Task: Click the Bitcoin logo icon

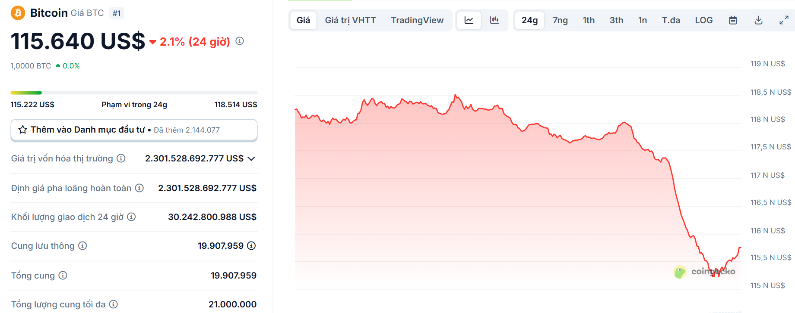Action: [17, 12]
